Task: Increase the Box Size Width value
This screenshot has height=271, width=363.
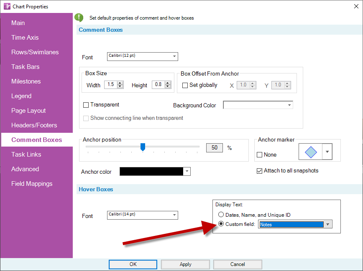Action: click(120, 83)
